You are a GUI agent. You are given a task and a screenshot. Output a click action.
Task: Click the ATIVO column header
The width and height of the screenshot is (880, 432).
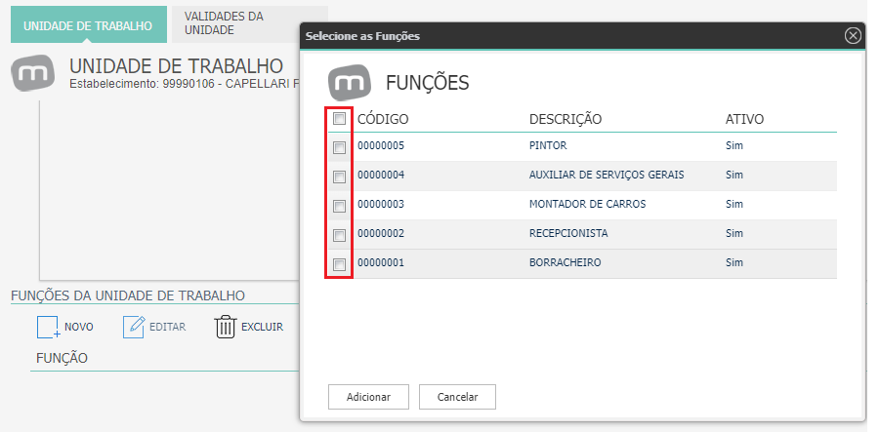click(745, 119)
